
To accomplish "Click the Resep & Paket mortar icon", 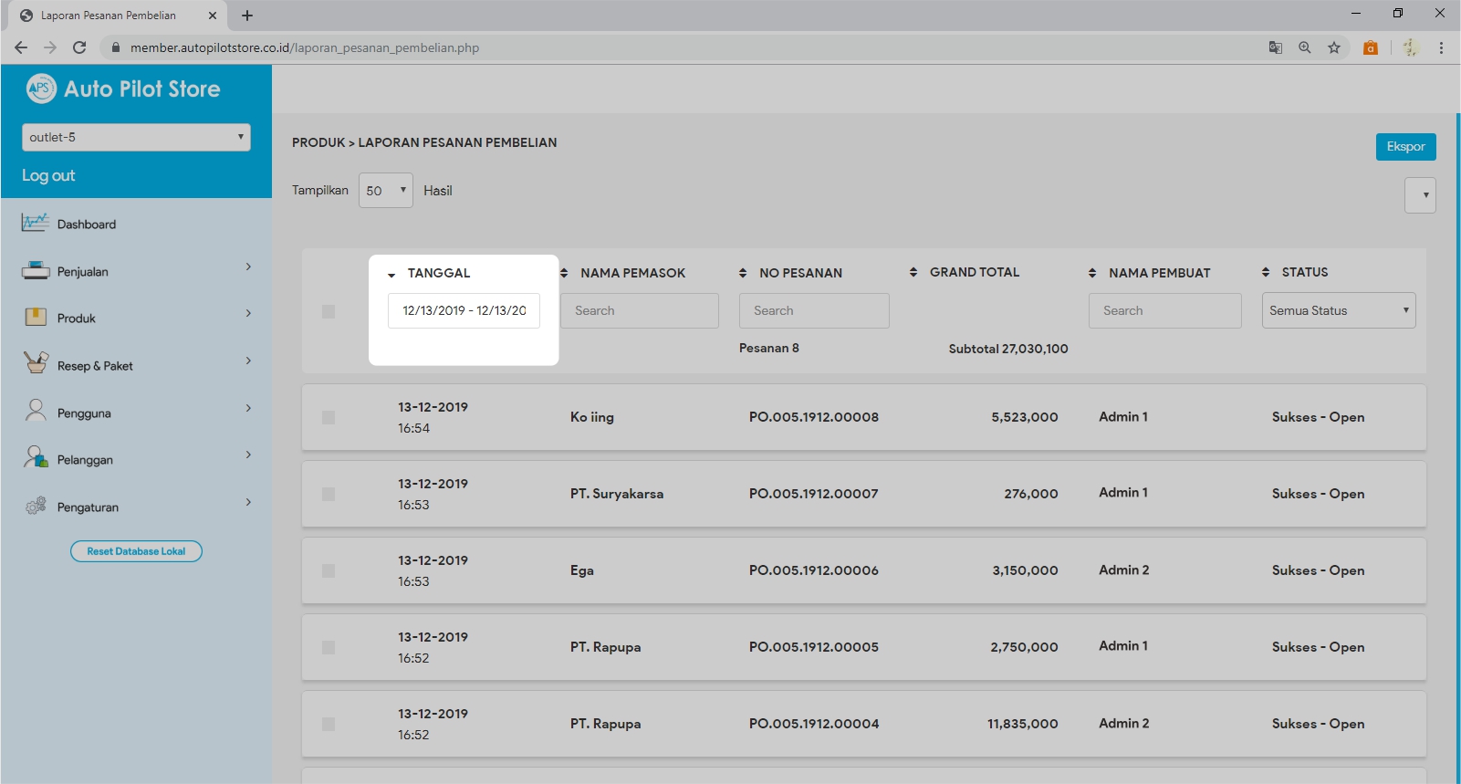I will [x=36, y=364].
